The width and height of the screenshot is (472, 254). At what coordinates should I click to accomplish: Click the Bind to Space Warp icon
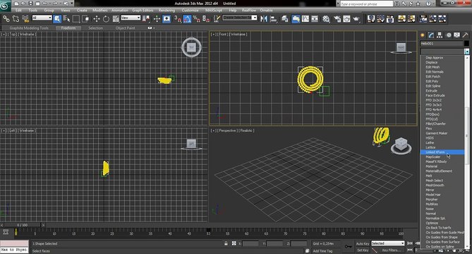click(x=25, y=18)
